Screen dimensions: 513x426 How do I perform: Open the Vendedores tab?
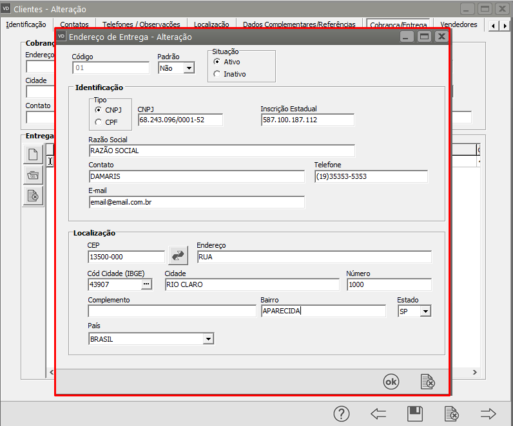pos(458,24)
